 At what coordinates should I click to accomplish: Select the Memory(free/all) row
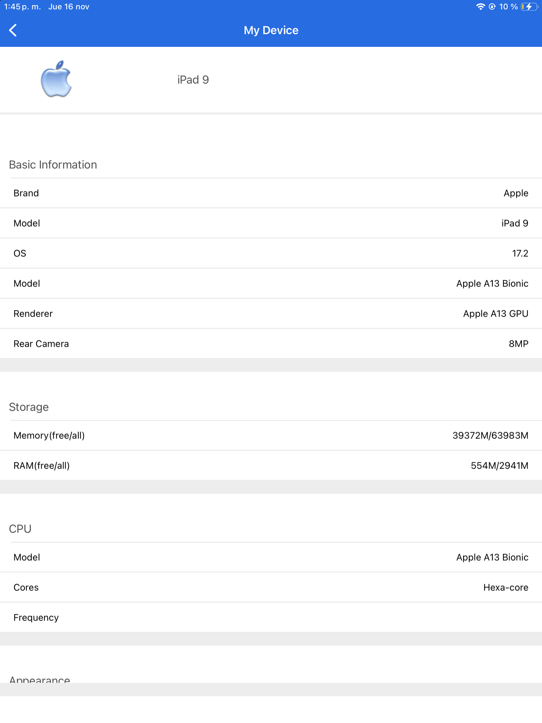[271, 435]
